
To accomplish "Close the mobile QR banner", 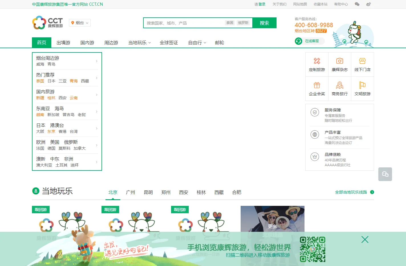I will click(365, 239).
